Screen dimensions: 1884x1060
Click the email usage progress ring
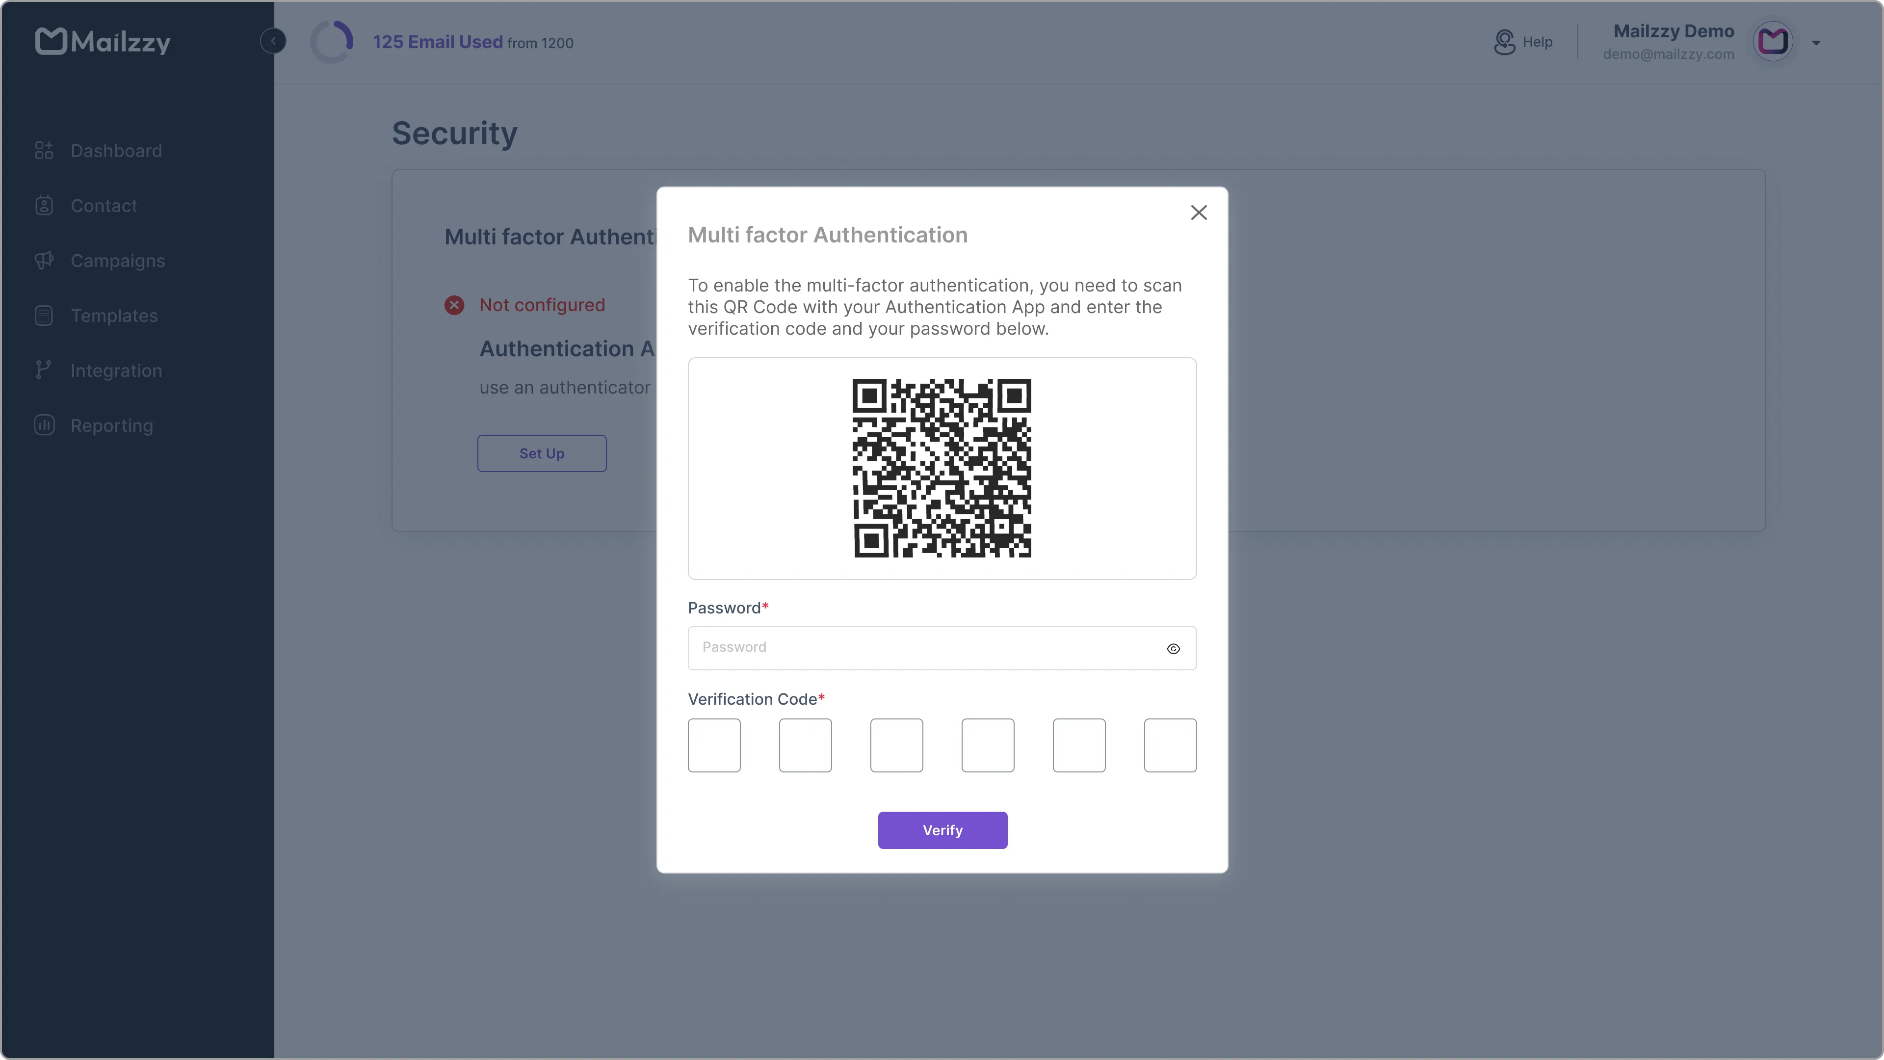331,41
